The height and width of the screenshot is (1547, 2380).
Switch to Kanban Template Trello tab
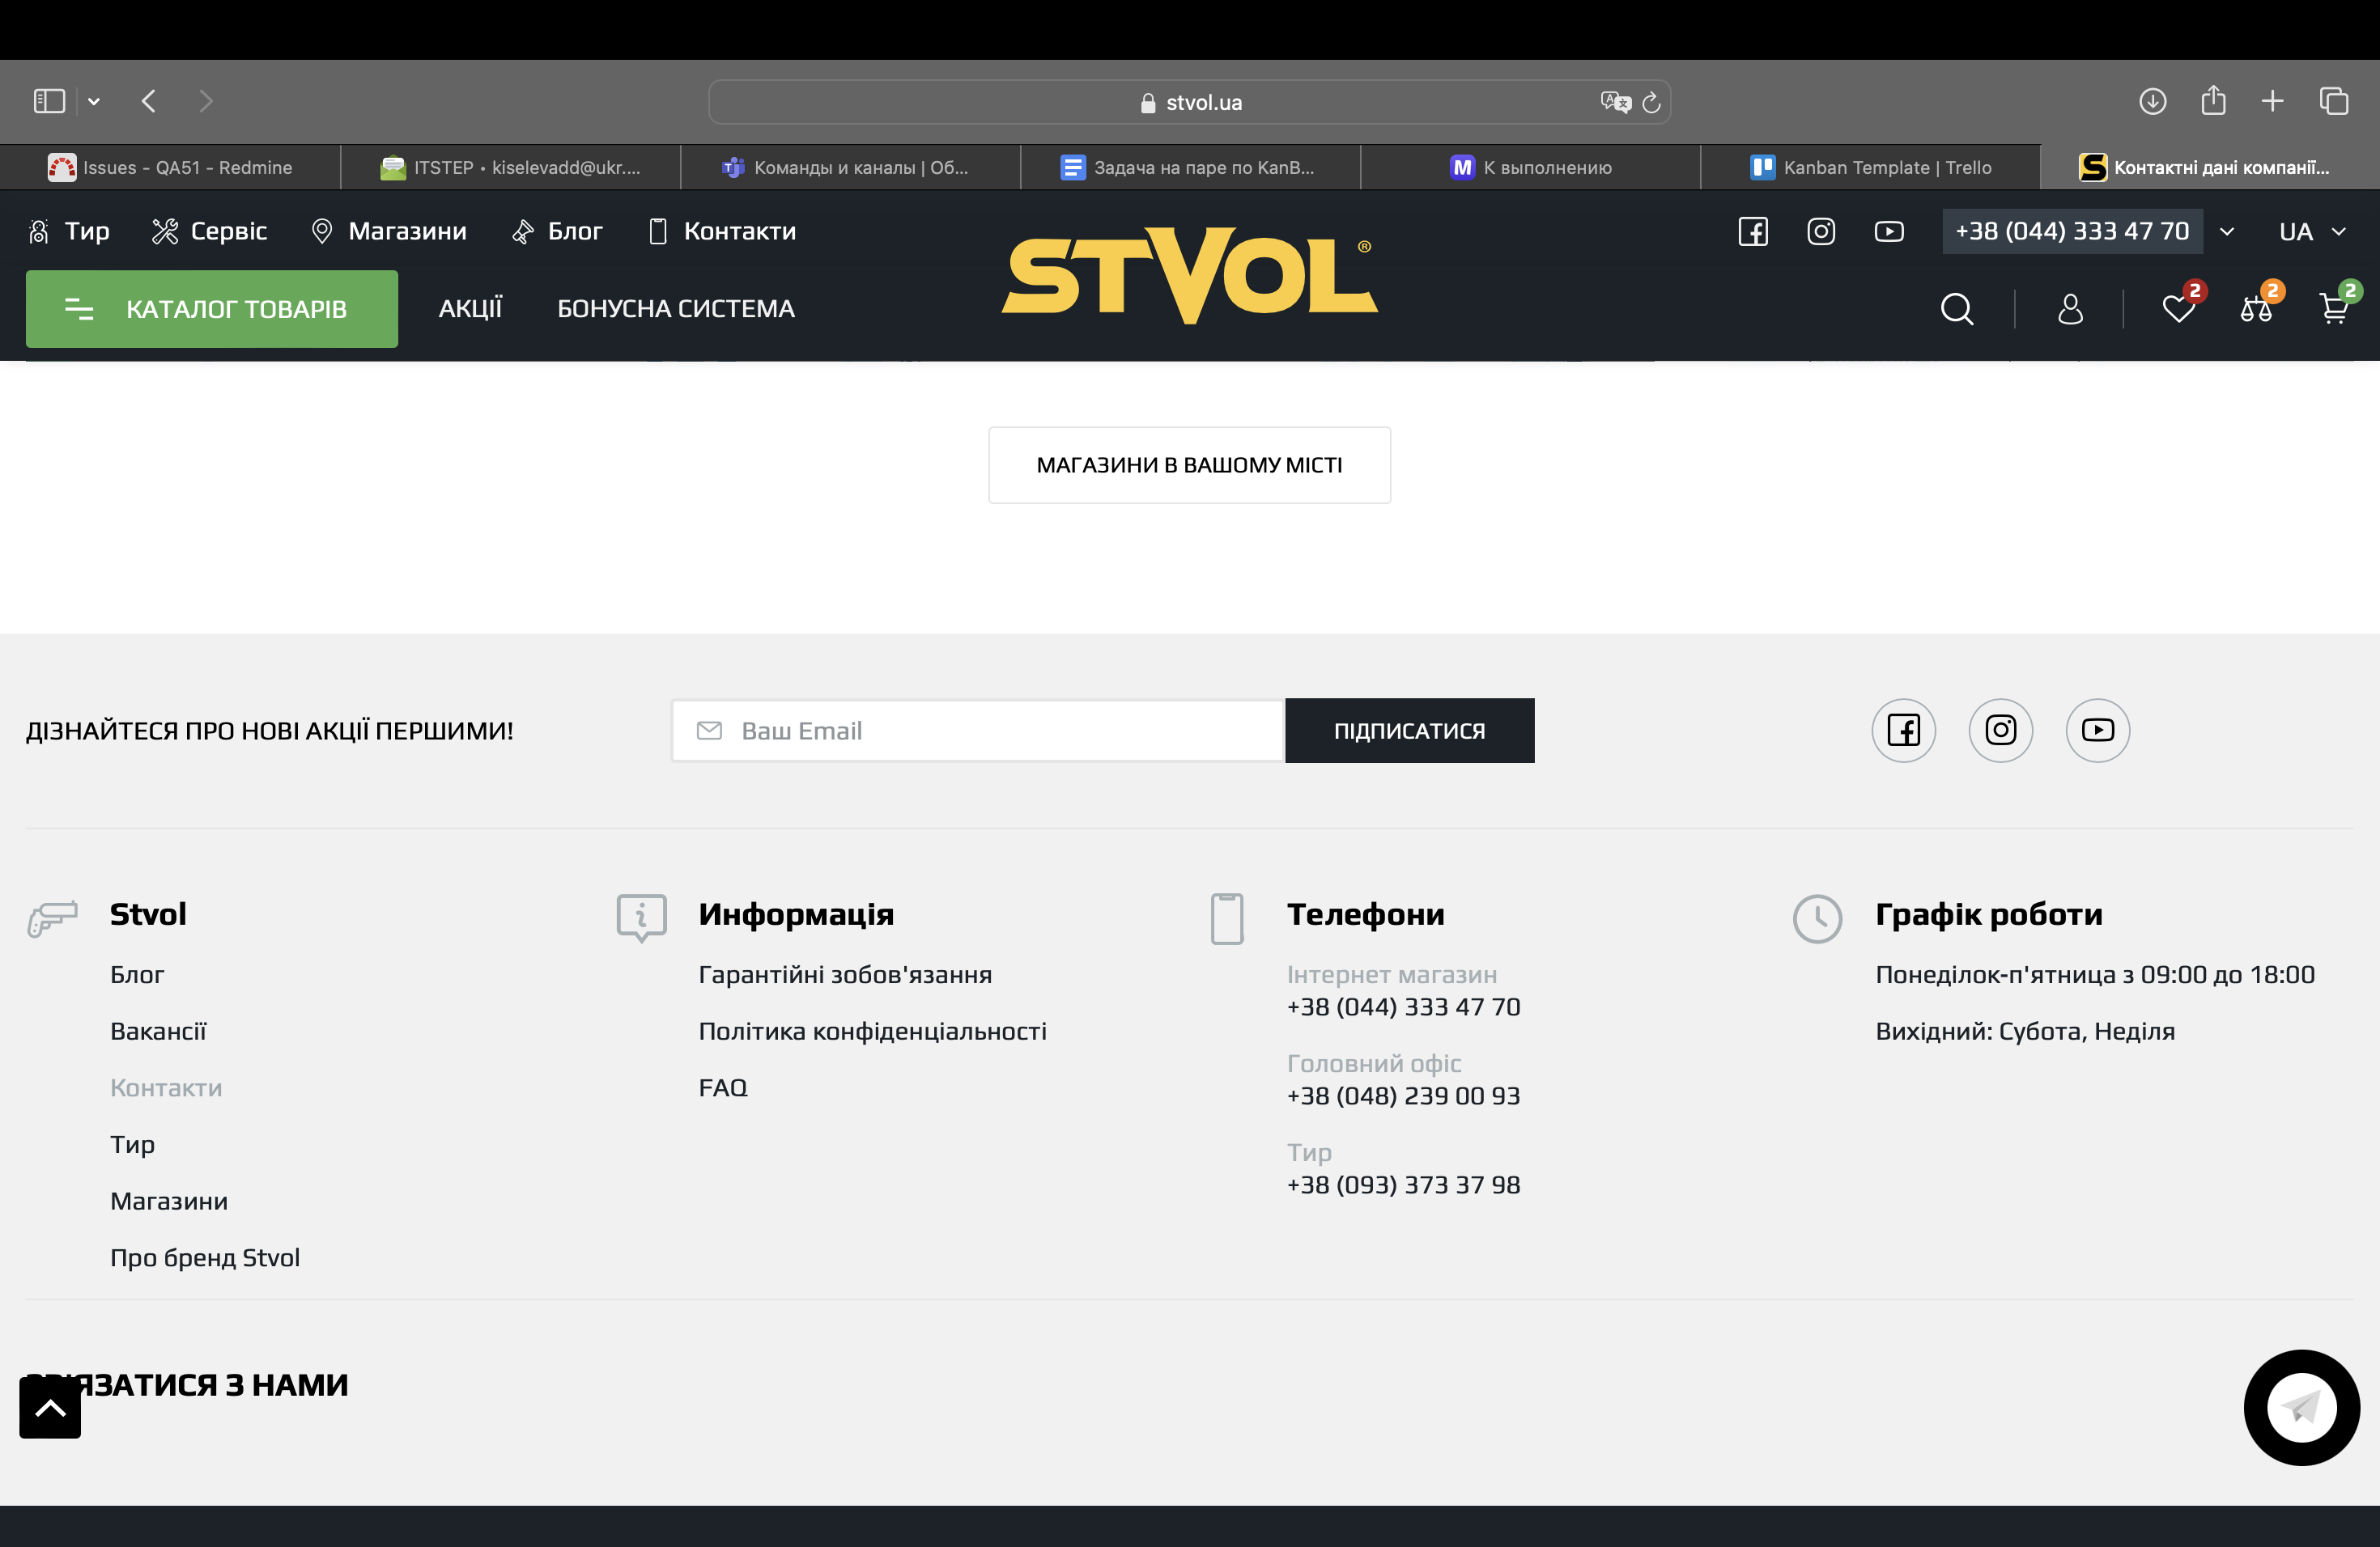pos(1870,167)
